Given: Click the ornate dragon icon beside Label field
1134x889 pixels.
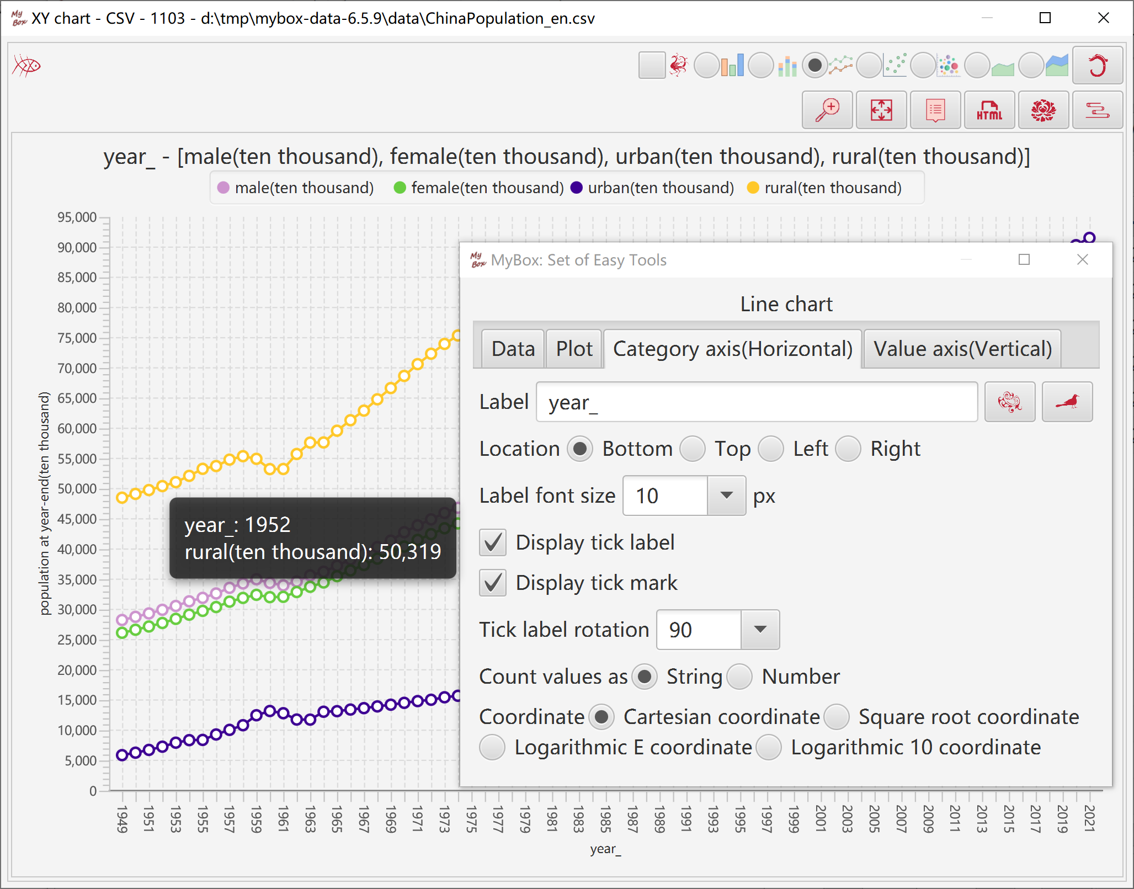Looking at the screenshot, I should point(1010,402).
